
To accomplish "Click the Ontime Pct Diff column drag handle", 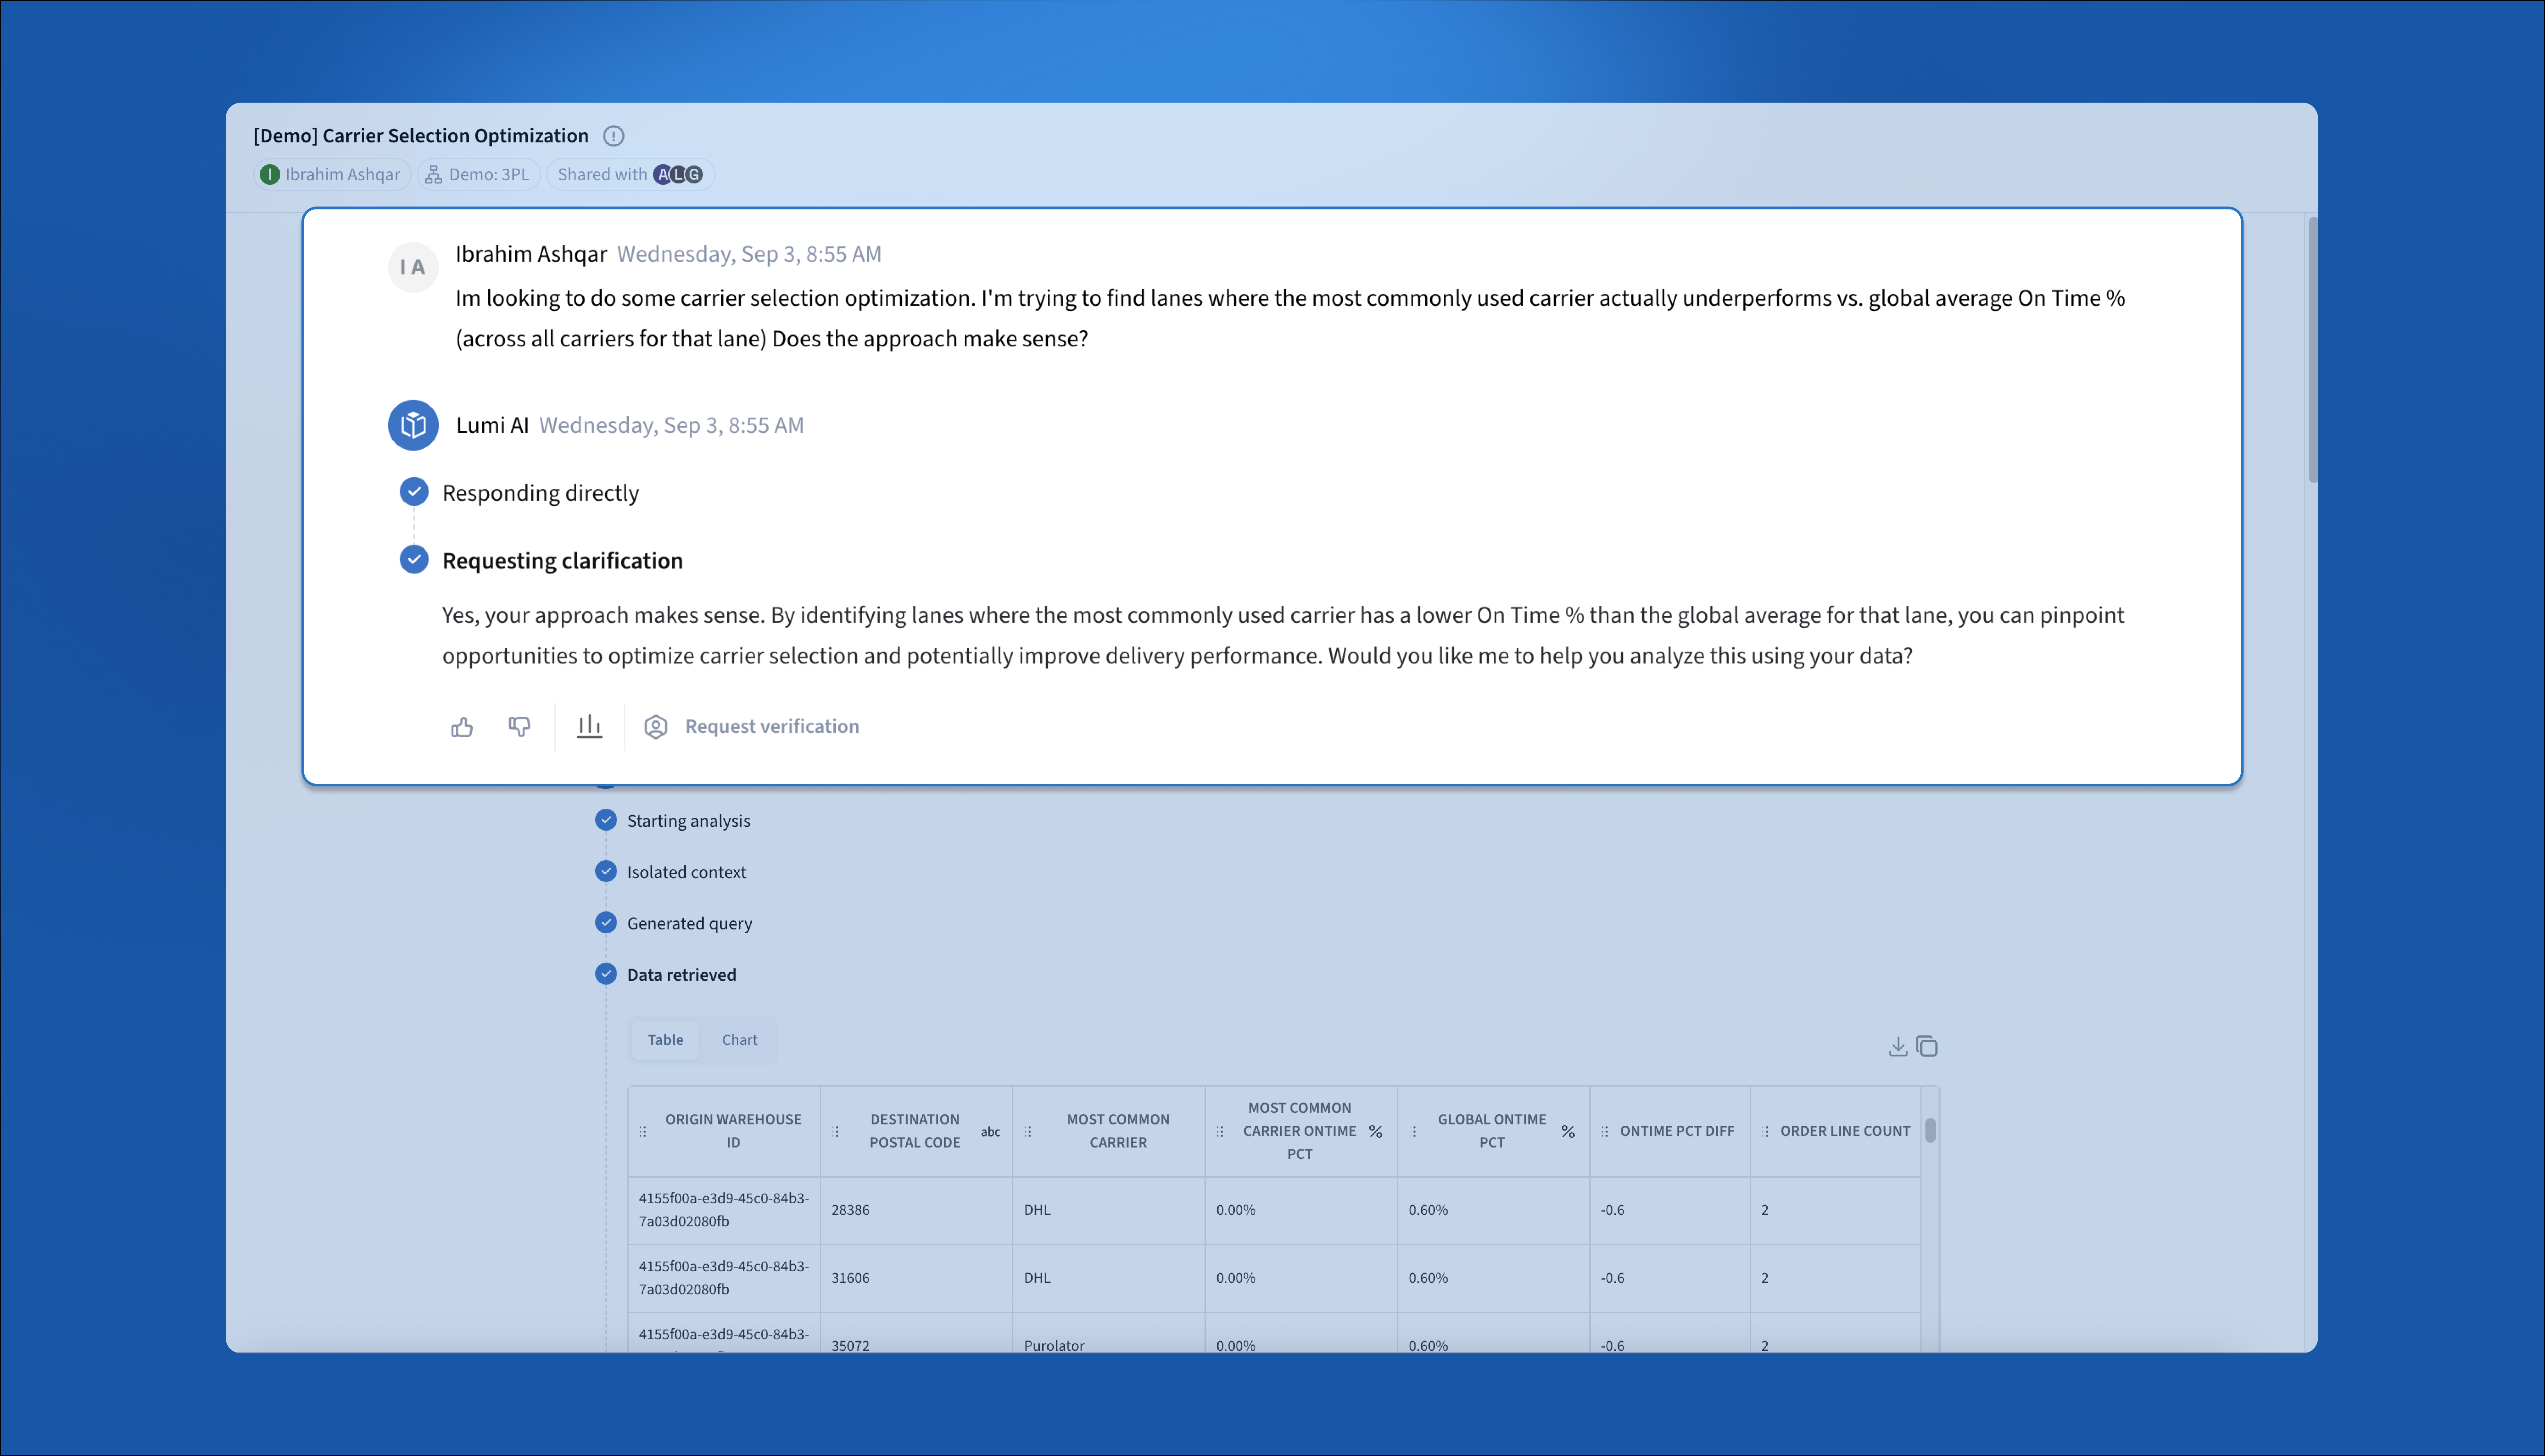I will tap(1605, 1132).
